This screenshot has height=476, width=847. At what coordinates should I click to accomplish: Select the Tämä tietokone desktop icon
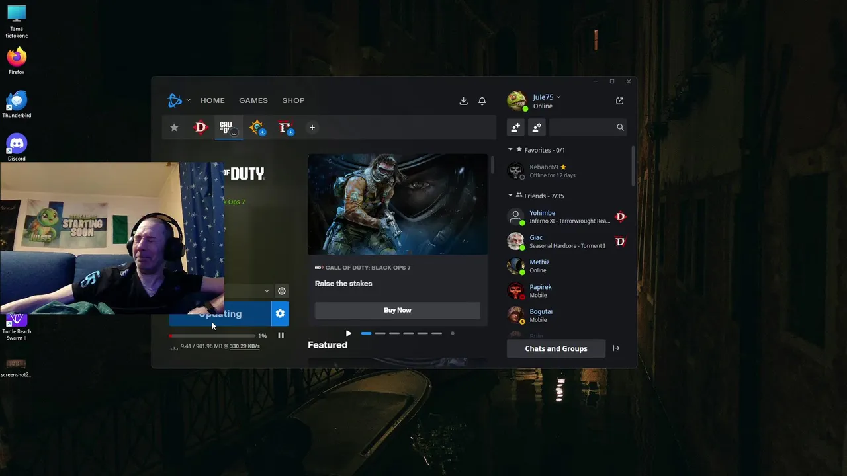tap(17, 22)
